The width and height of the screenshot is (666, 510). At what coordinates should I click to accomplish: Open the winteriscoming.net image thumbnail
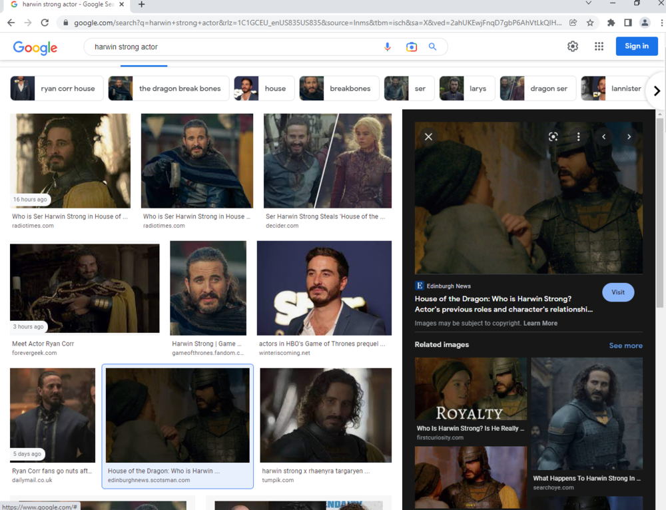[x=324, y=288]
